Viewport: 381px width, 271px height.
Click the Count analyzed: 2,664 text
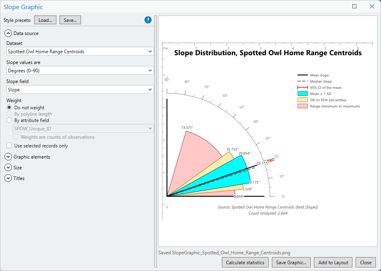click(268, 213)
